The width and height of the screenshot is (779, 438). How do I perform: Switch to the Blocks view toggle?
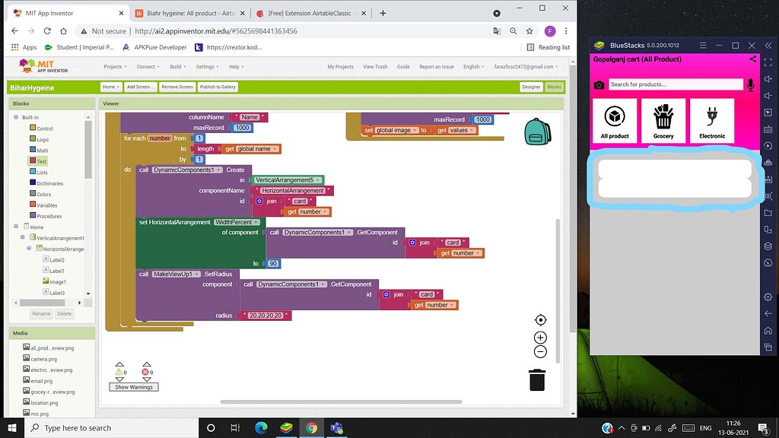pyautogui.click(x=555, y=86)
